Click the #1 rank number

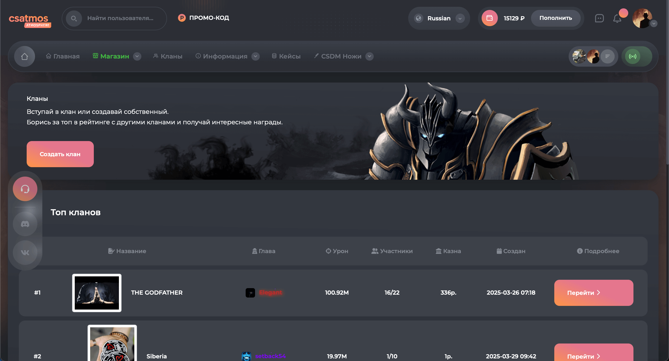[37, 293]
